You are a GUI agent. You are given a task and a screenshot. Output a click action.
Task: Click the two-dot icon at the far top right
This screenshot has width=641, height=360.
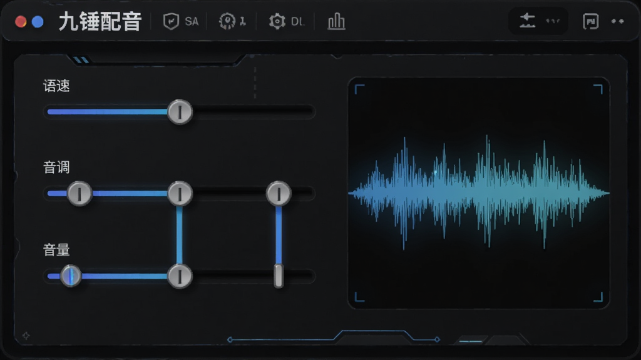pyautogui.click(x=618, y=21)
